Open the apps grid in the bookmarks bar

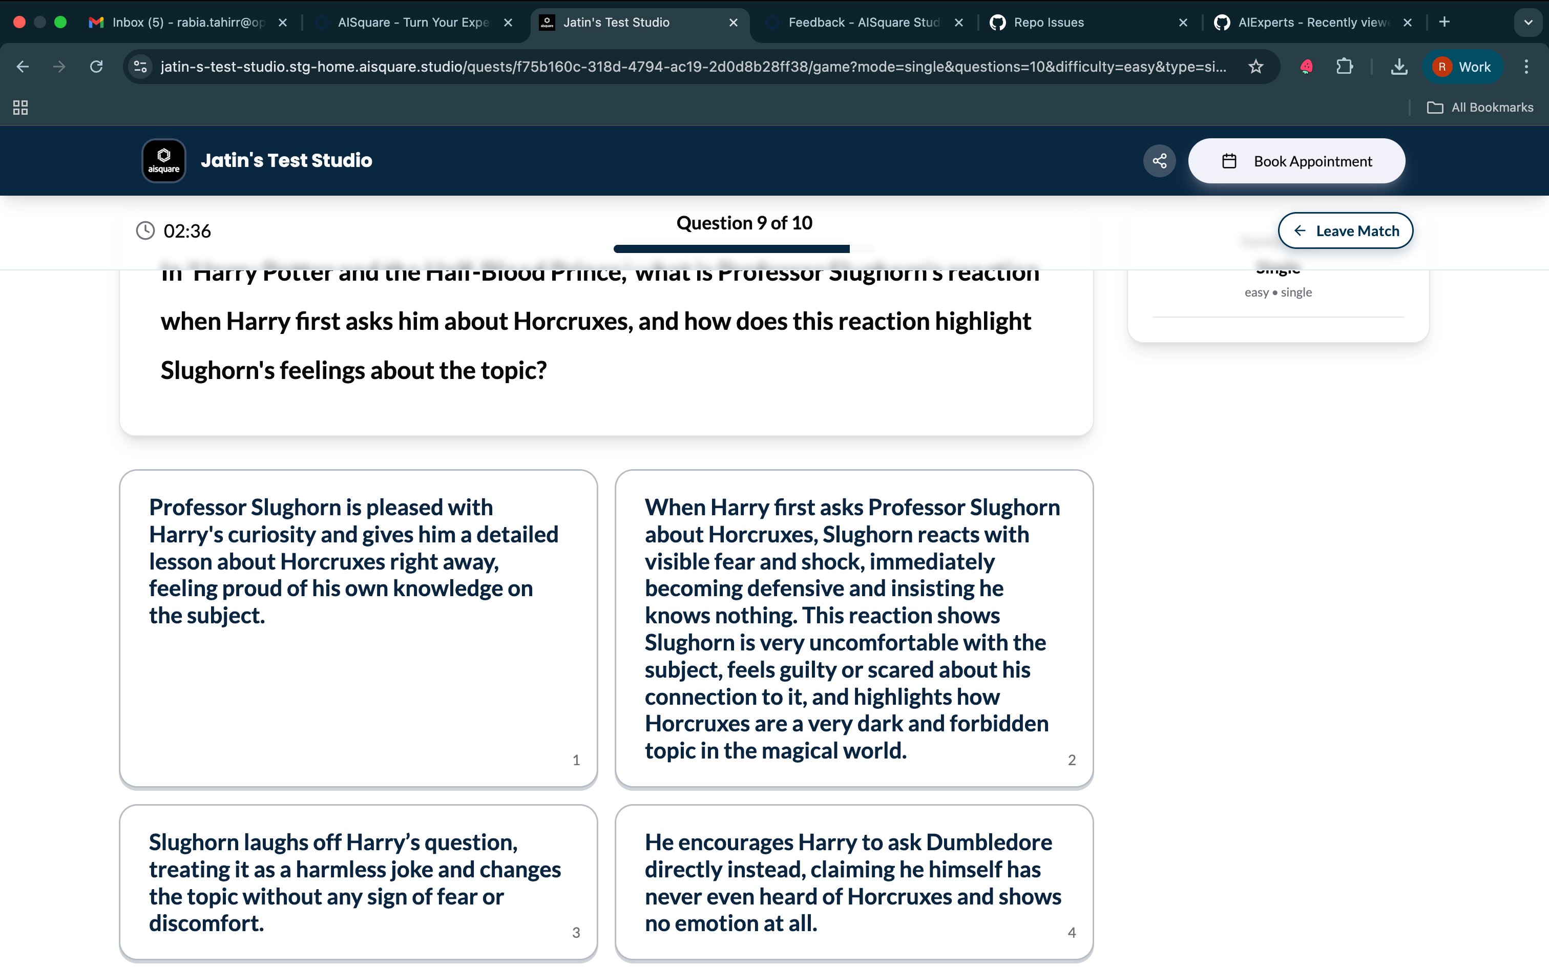(x=20, y=108)
